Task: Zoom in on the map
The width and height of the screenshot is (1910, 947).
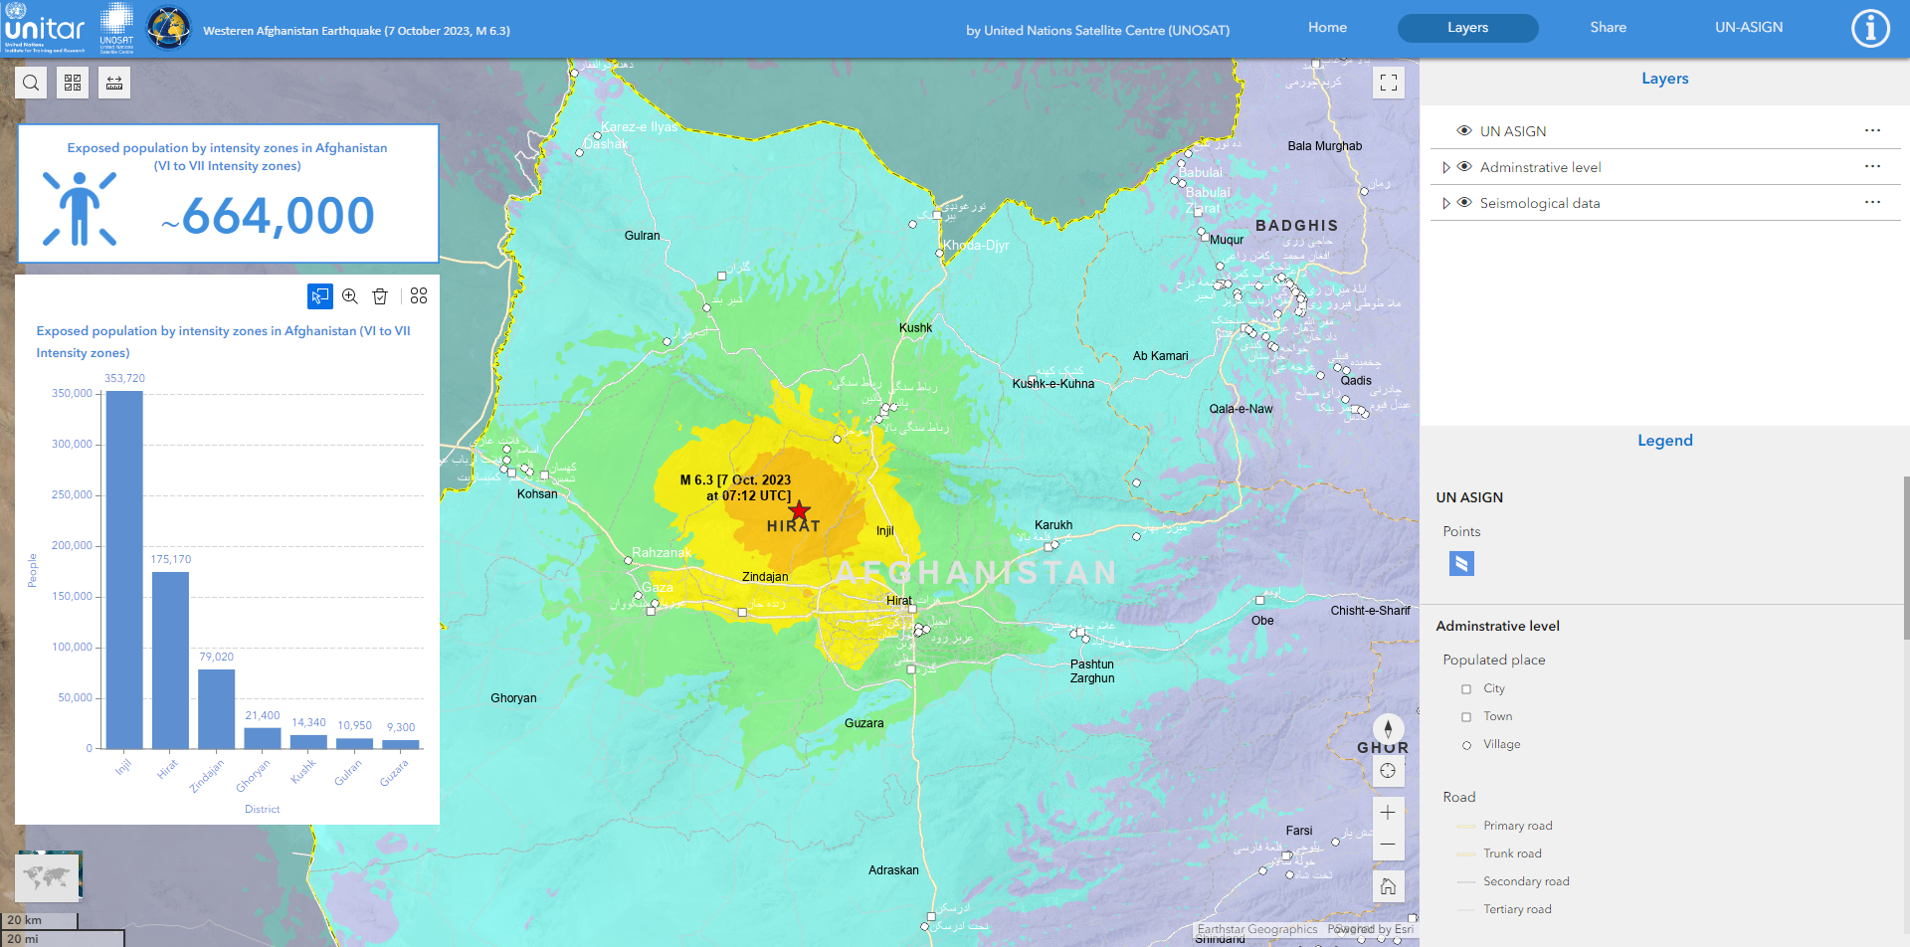Action: pos(1388,813)
